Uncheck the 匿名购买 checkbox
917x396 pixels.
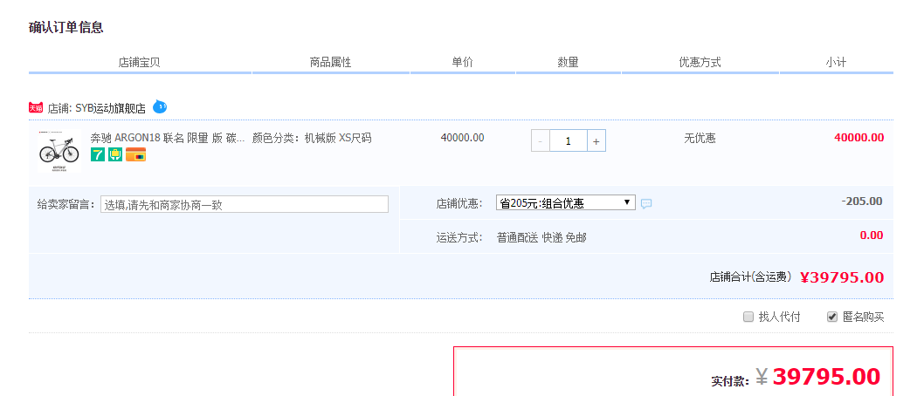point(832,317)
